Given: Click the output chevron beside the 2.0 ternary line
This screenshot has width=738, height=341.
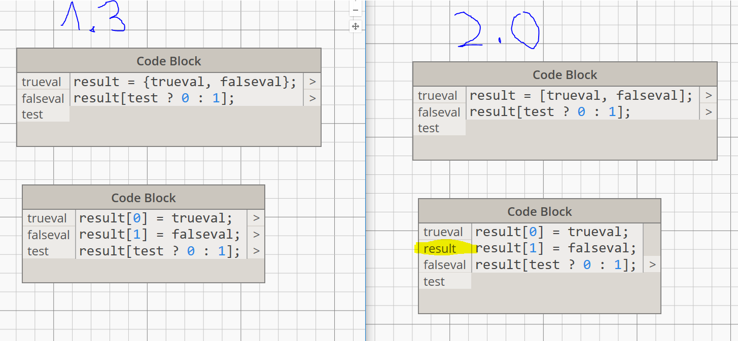Looking at the screenshot, I should (x=709, y=111).
